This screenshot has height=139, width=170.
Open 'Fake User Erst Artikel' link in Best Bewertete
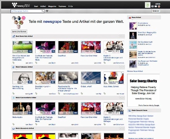point(89,56)
